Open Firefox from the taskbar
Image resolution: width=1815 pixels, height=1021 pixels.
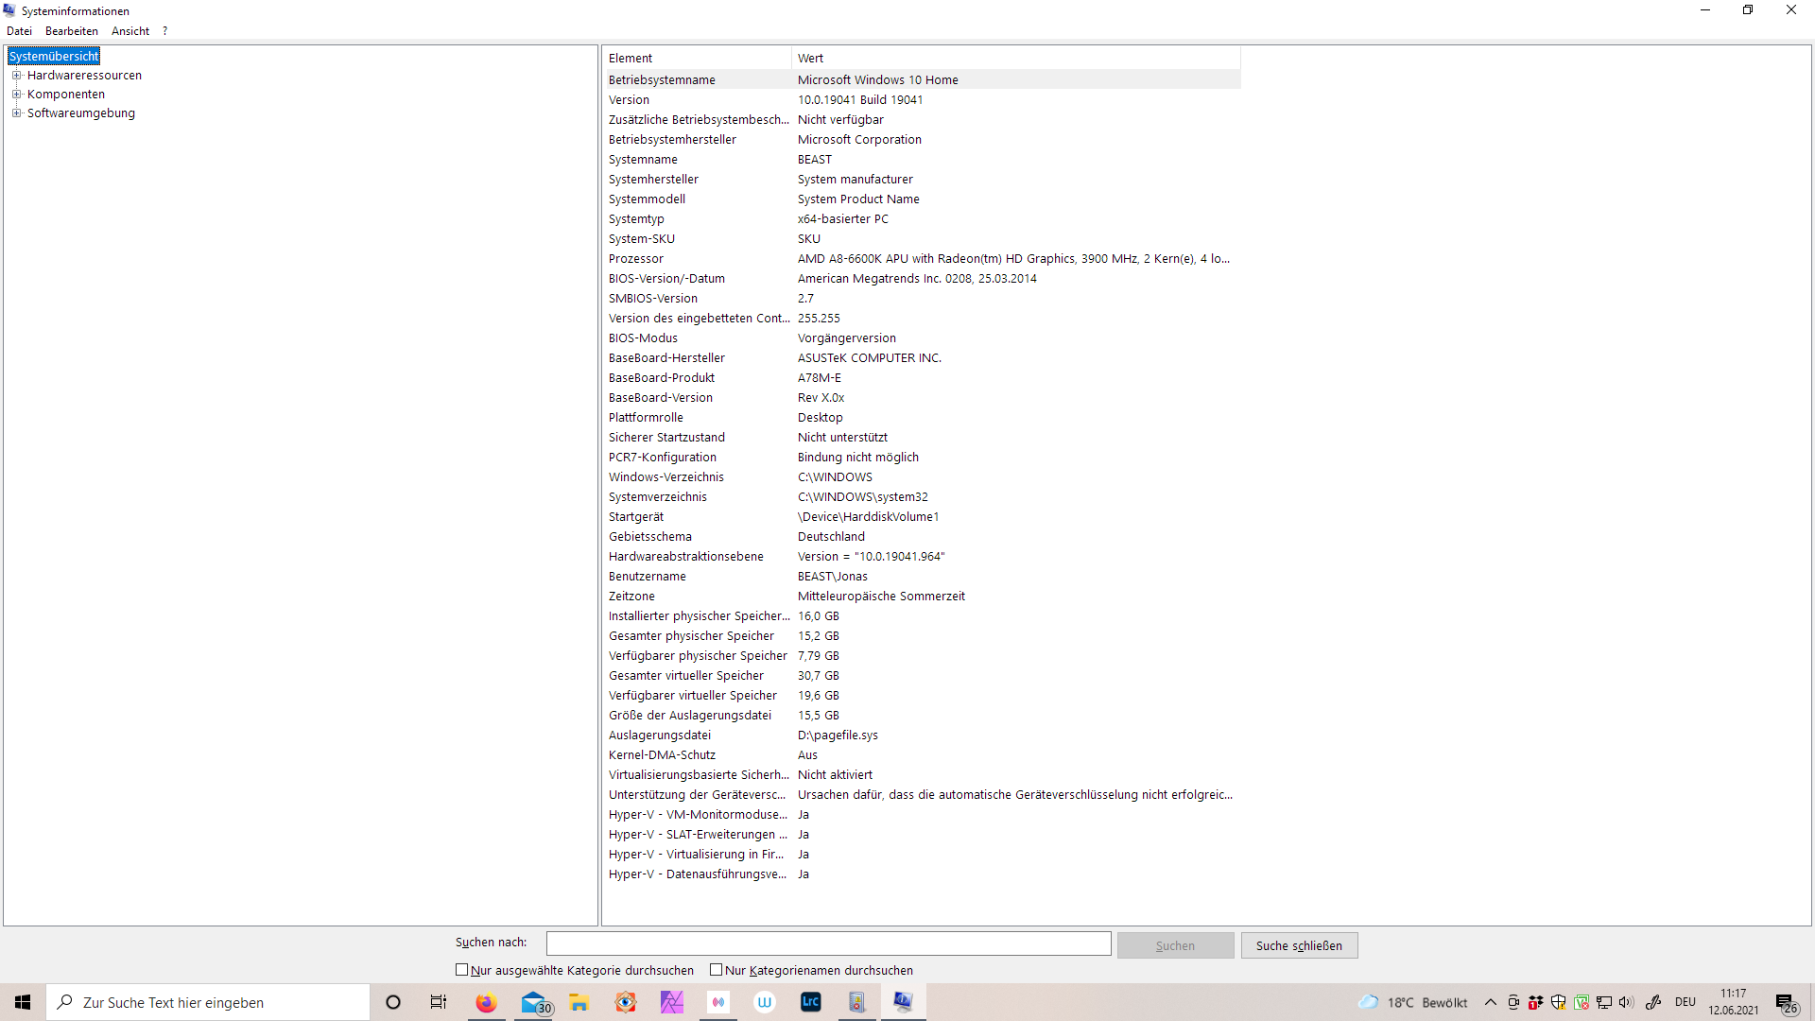tap(486, 1002)
